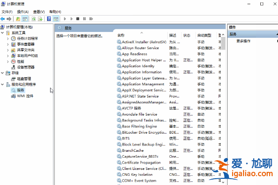278x185 pixels.
Task: Select Application Identity service
Action: (138, 66)
